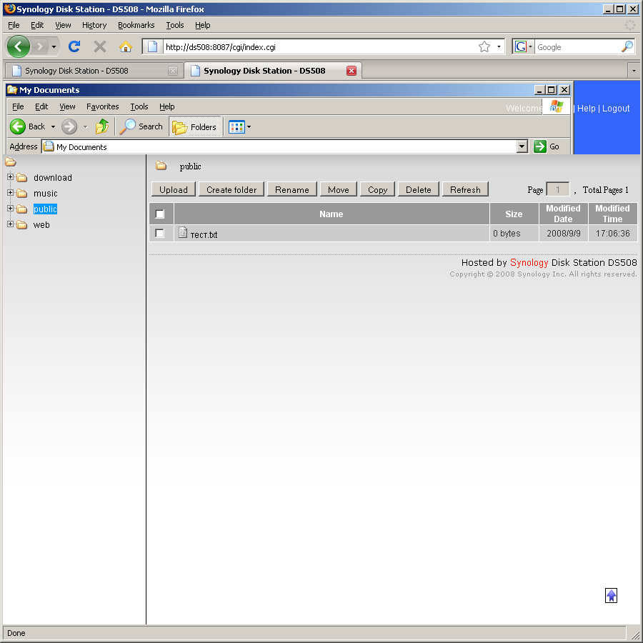Open the Firefox Bookmarks menu
This screenshot has height=643, width=643.
pos(136,26)
